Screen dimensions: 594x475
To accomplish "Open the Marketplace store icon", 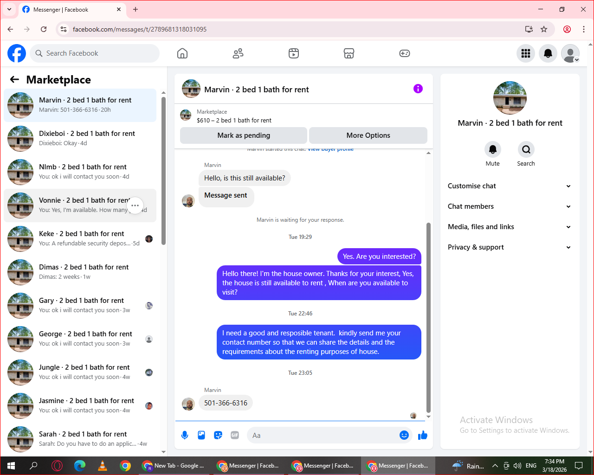I will [x=349, y=53].
